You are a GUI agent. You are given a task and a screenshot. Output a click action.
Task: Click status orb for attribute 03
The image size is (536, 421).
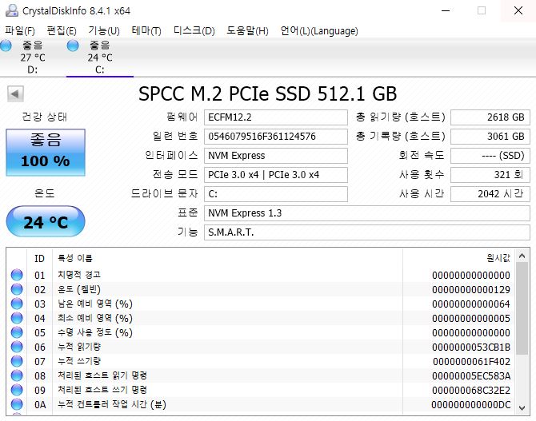click(17, 304)
